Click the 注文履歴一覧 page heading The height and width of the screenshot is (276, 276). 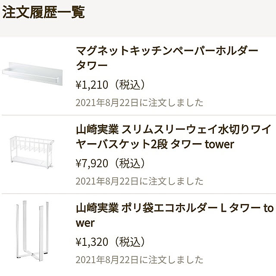[44, 12]
